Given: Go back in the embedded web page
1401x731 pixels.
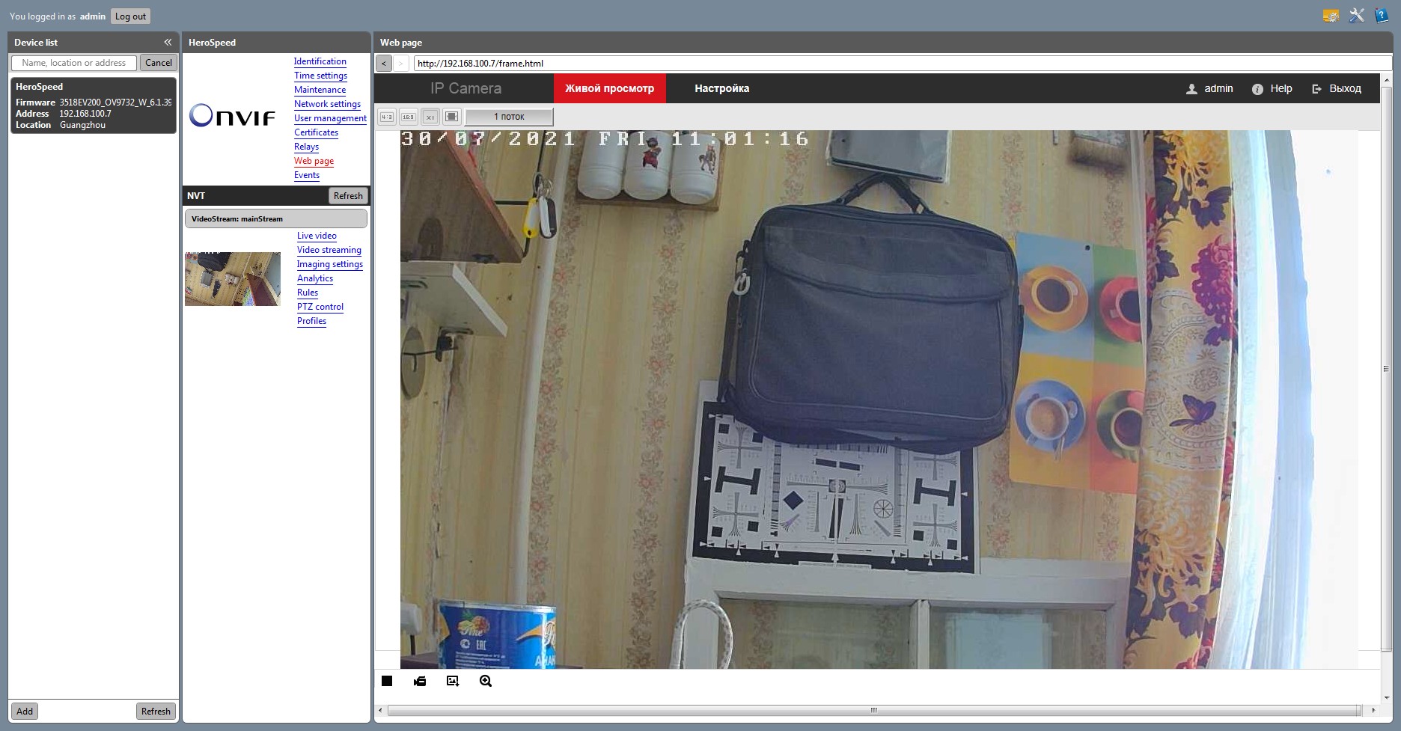Looking at the screenshot, I should (x=384, y=64).
